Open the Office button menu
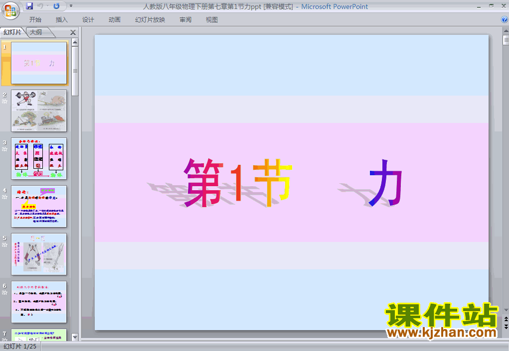 [x=10, y=10]
